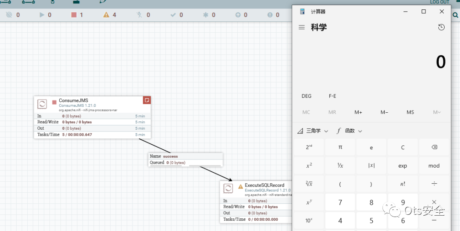
Task: Click the x squared key
Action: coord(309,165)
